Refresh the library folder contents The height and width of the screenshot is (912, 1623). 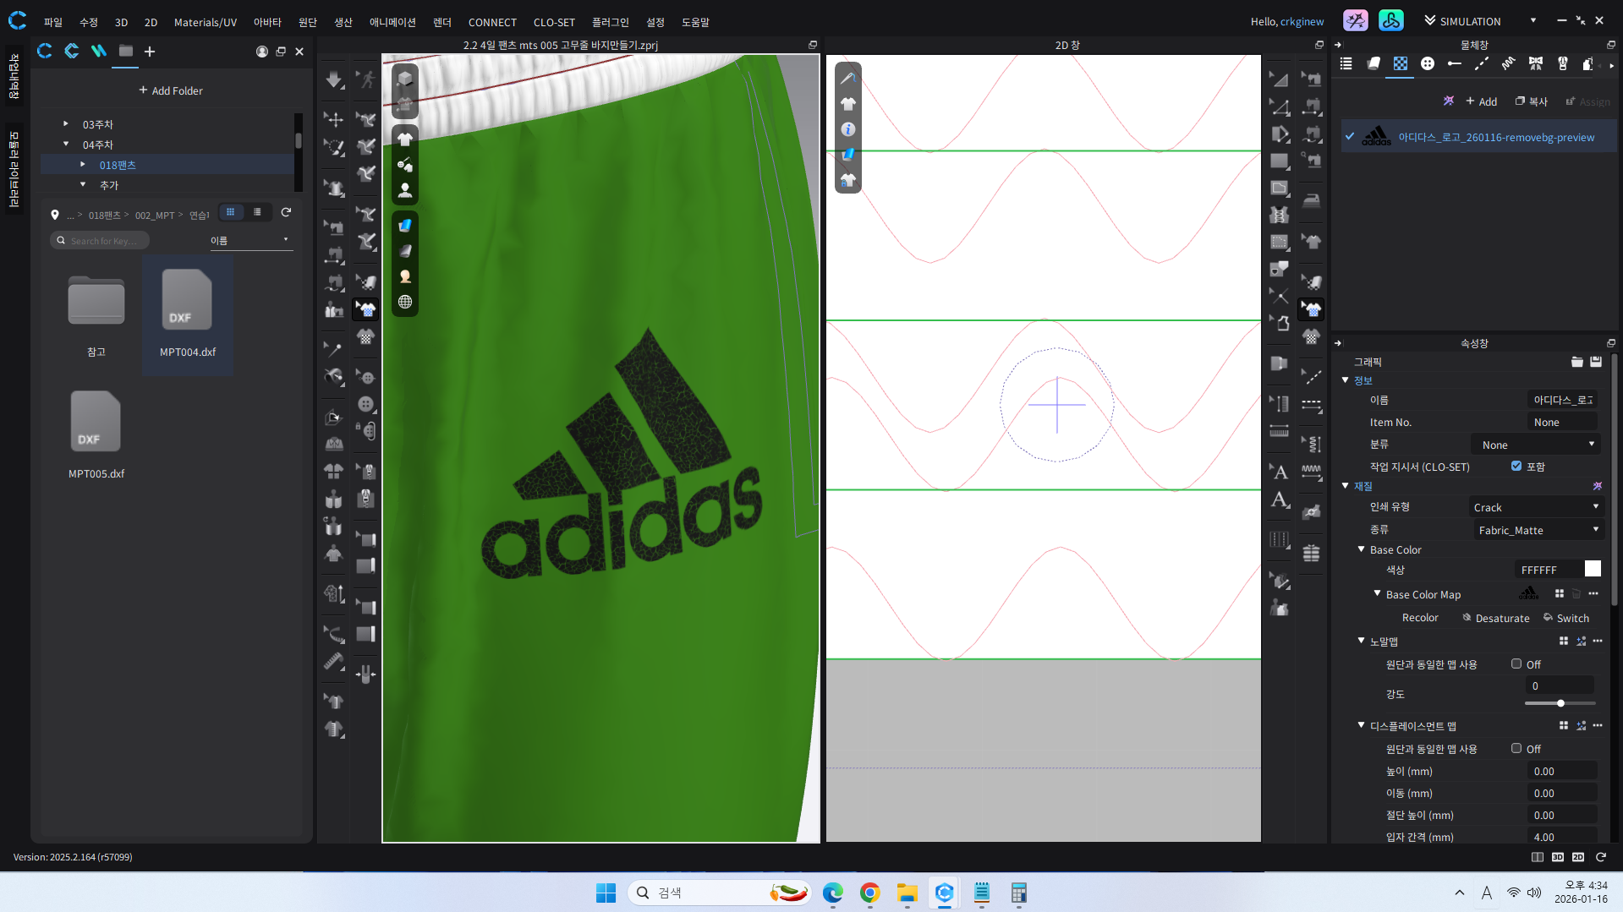pos(286,212)
